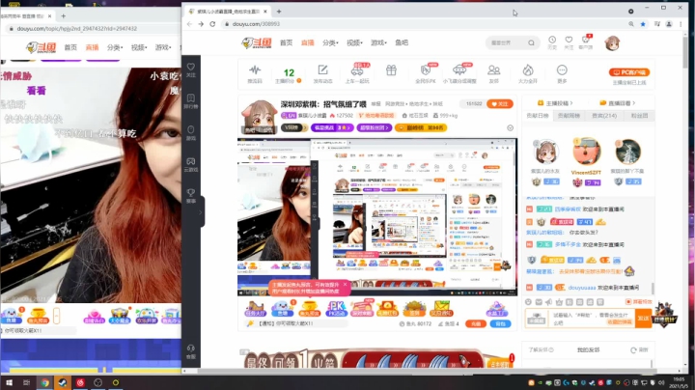Click the 全民乐PK shield icon
Screen dimensions: 695x390
[x=426, y=70]
